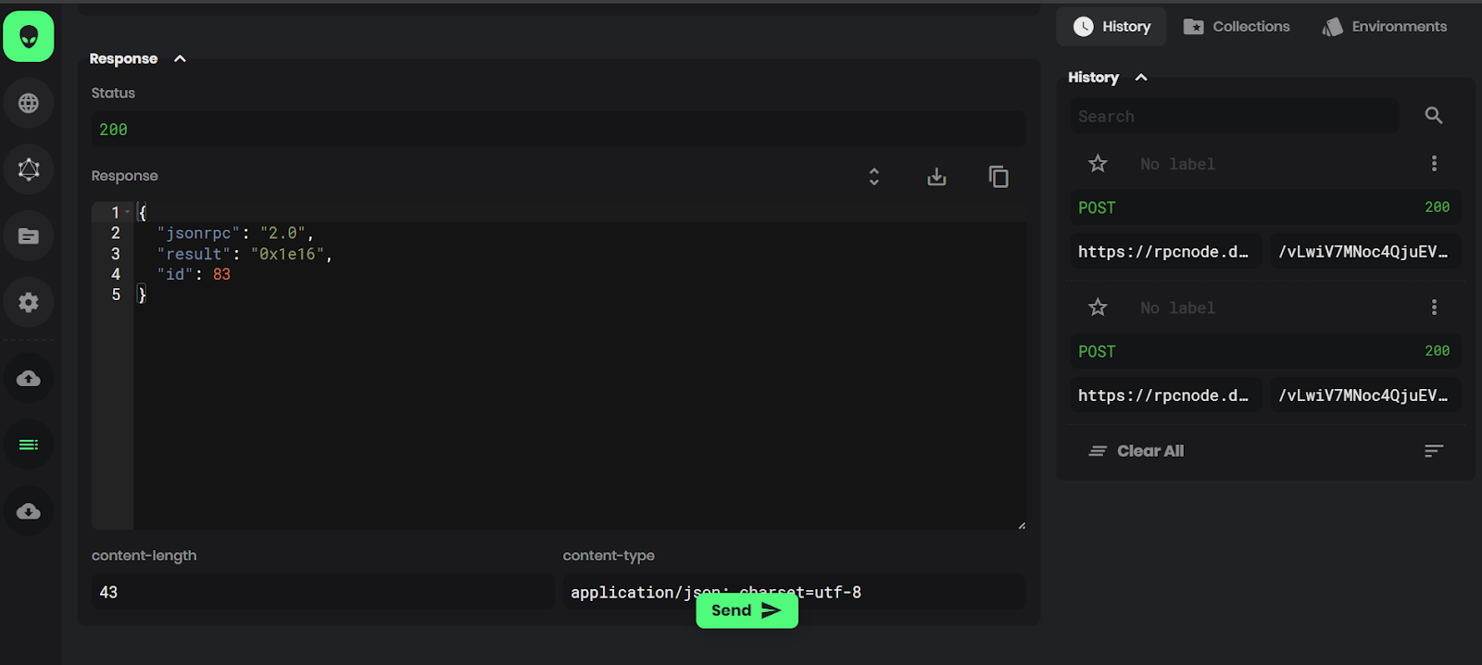Collapse the Response section chevron

tap(180, 58)
